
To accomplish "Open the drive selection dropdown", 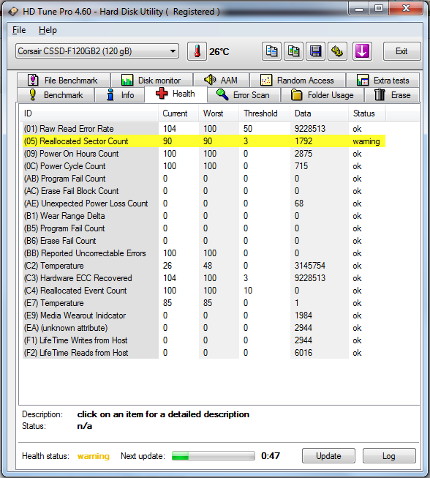I will [x=97, y=51].
